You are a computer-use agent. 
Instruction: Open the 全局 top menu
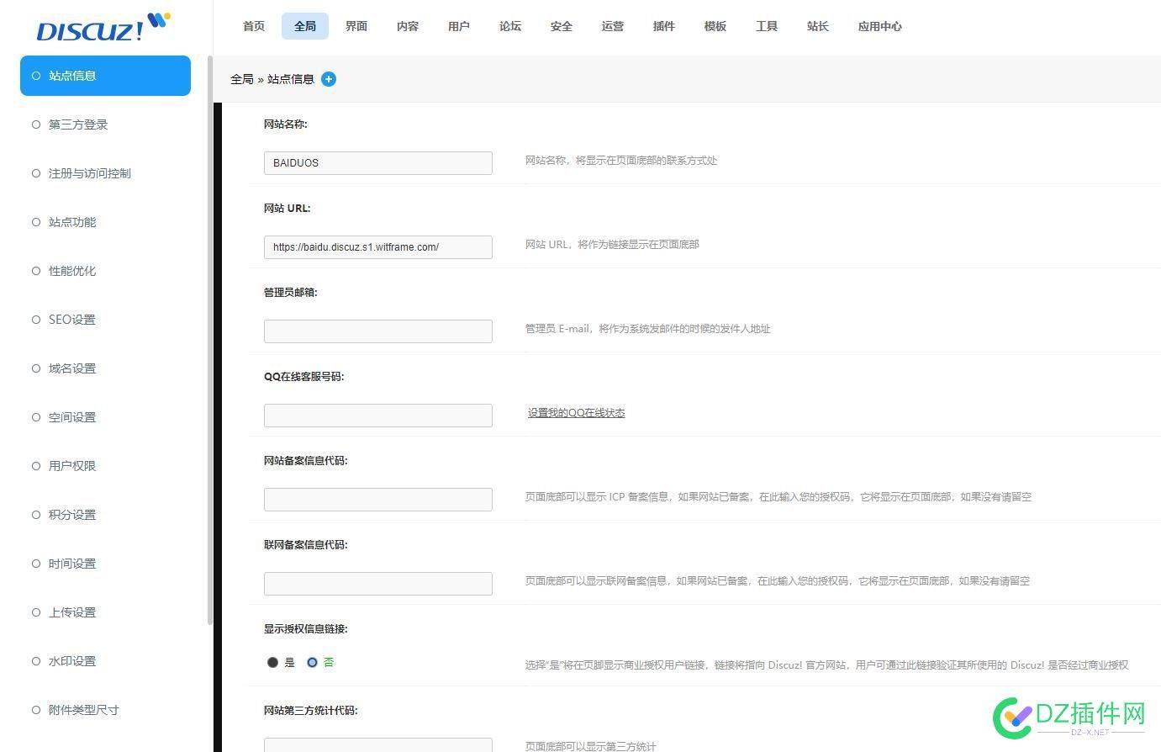pos(305,26)
